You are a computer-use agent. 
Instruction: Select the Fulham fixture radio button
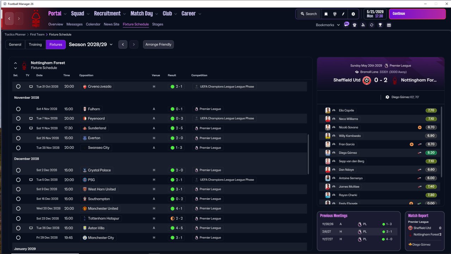tap(18, 109)
